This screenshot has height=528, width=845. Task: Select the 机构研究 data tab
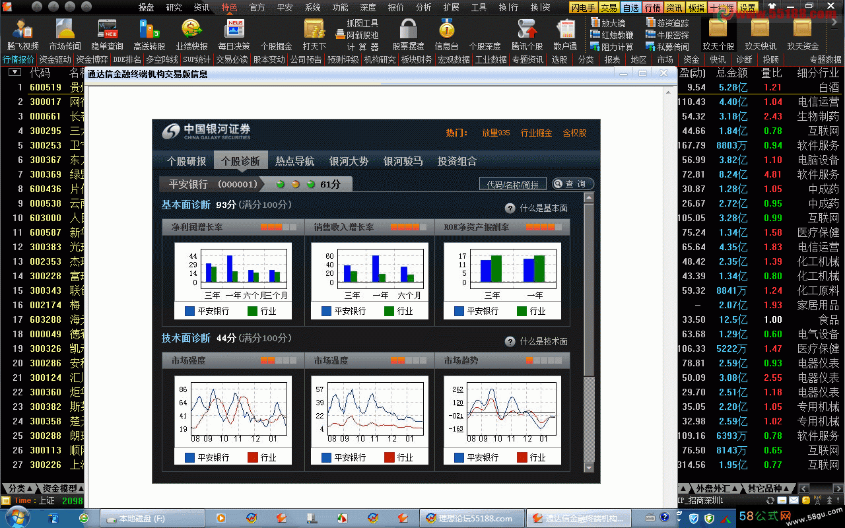[x=380, y=59]
